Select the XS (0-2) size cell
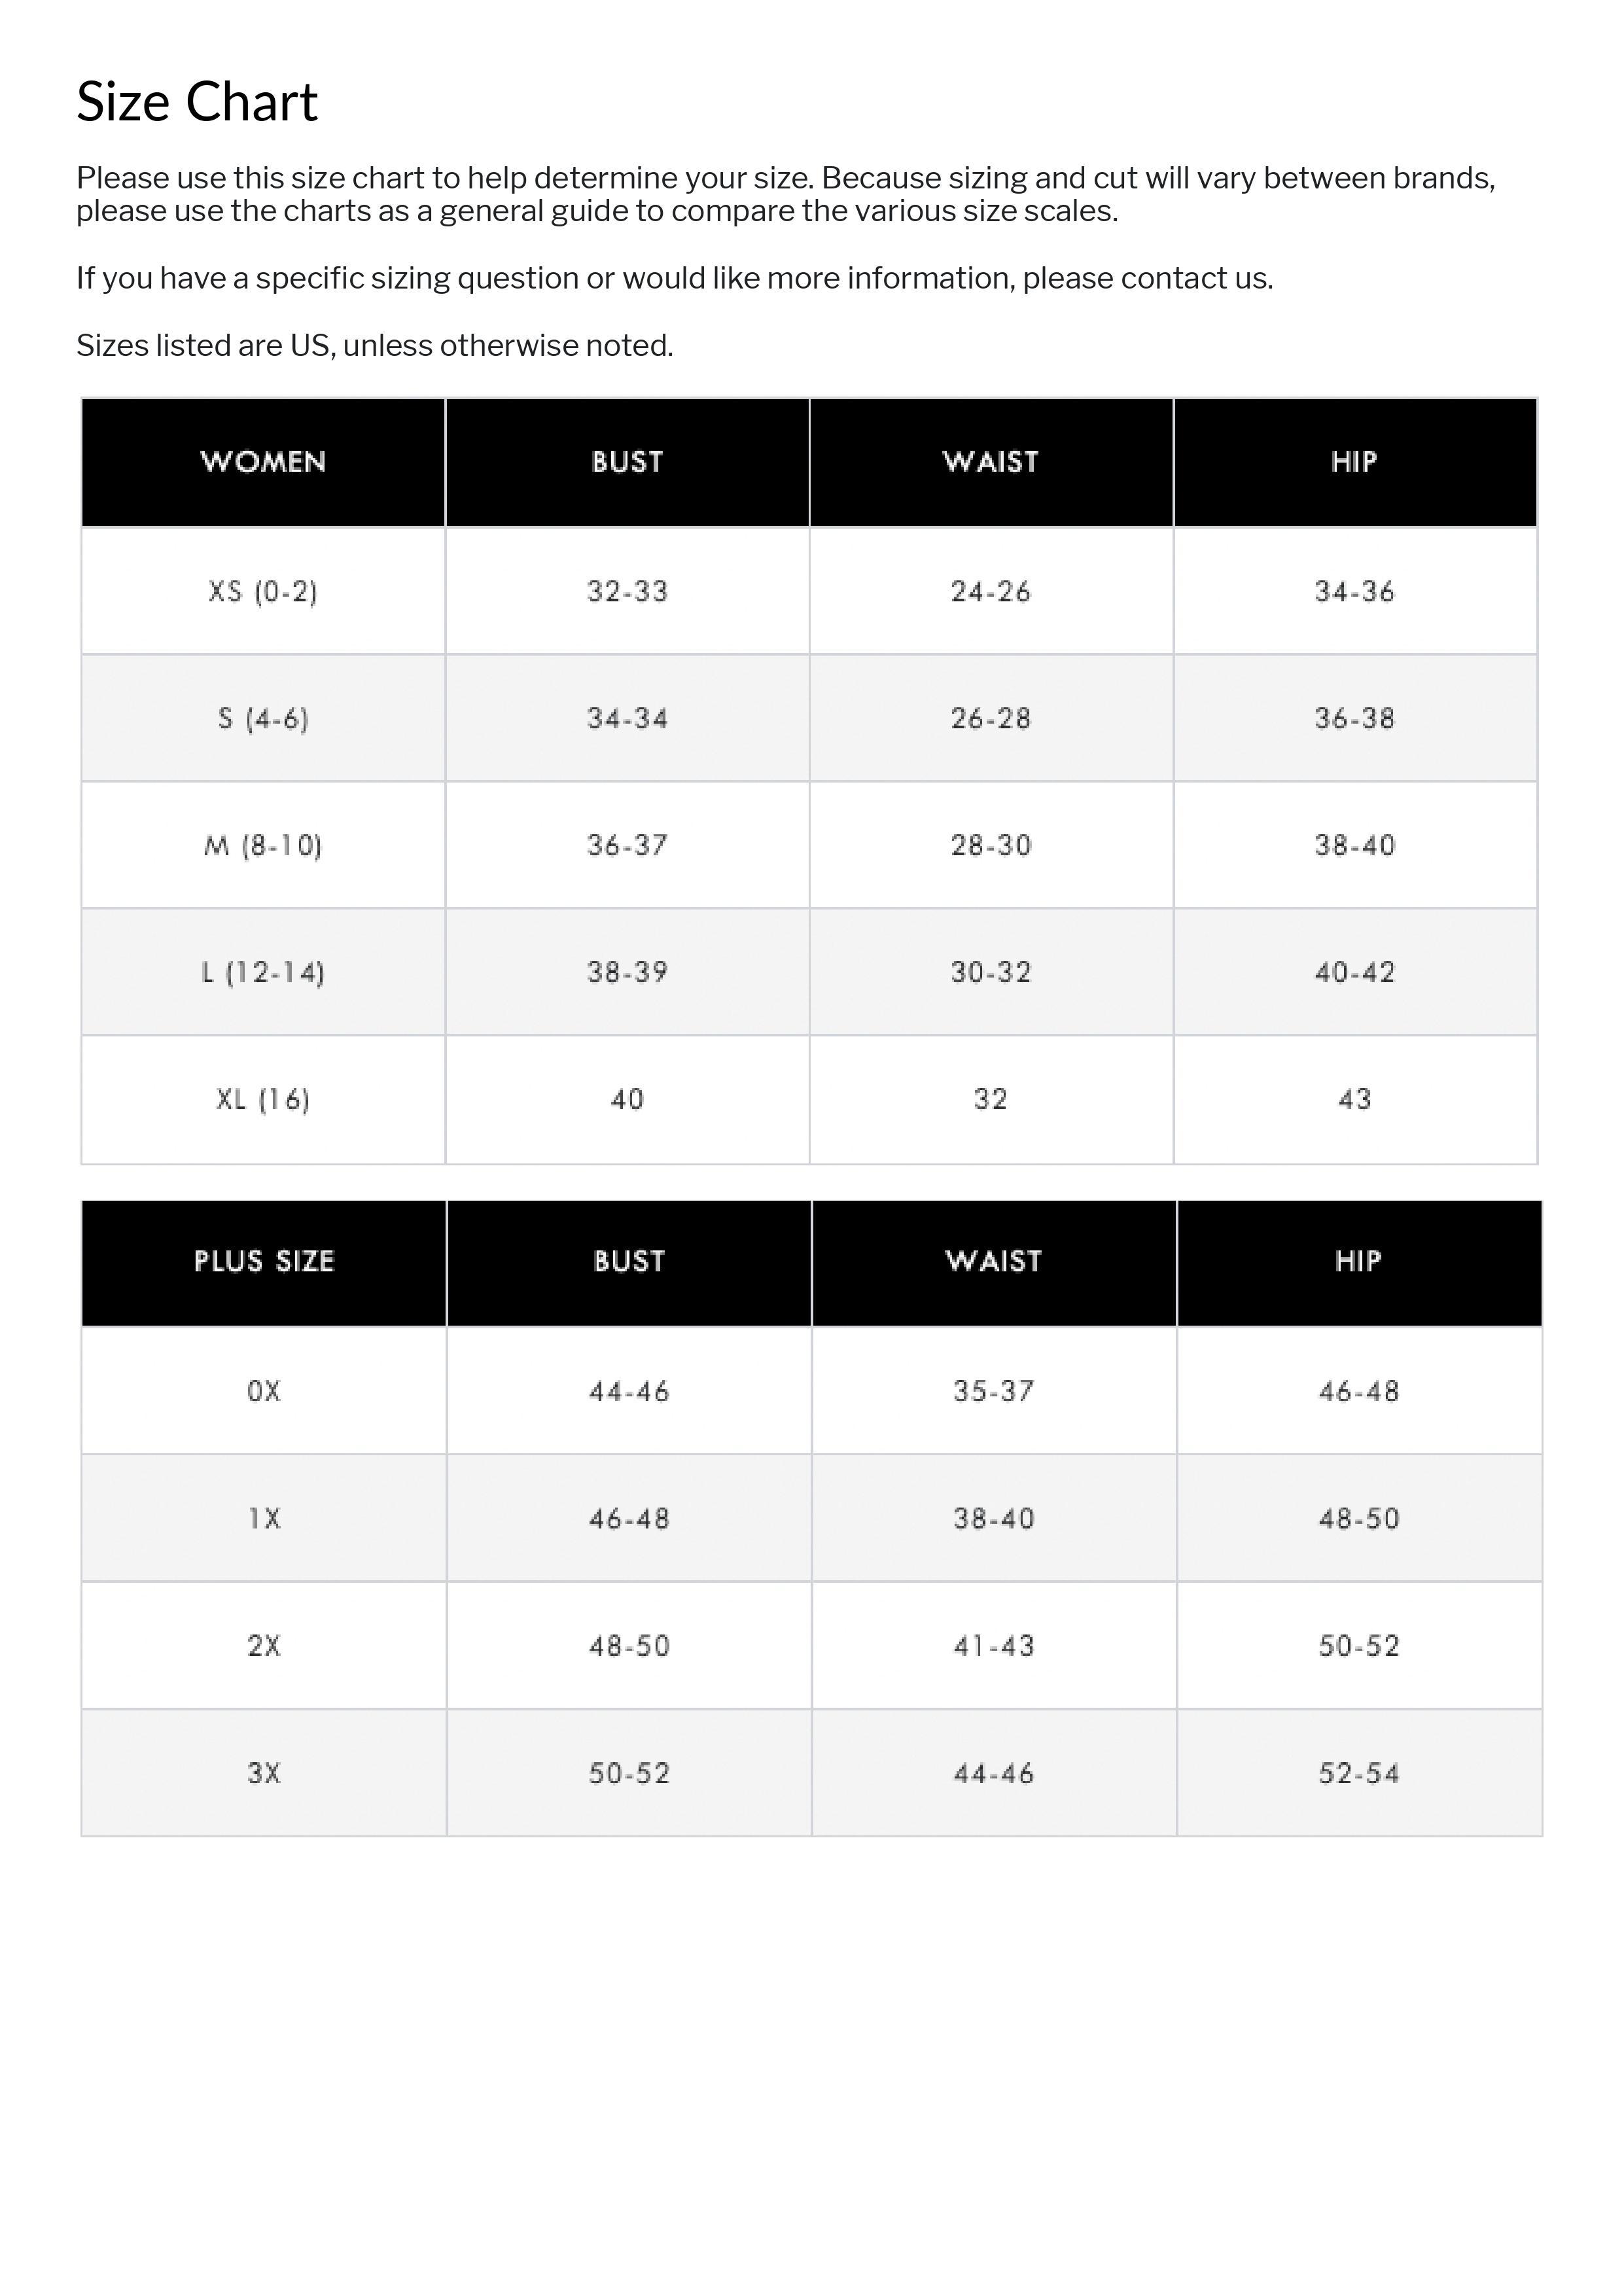Viewport: 1624px width, 2296px height. click(x=263, y=592)
